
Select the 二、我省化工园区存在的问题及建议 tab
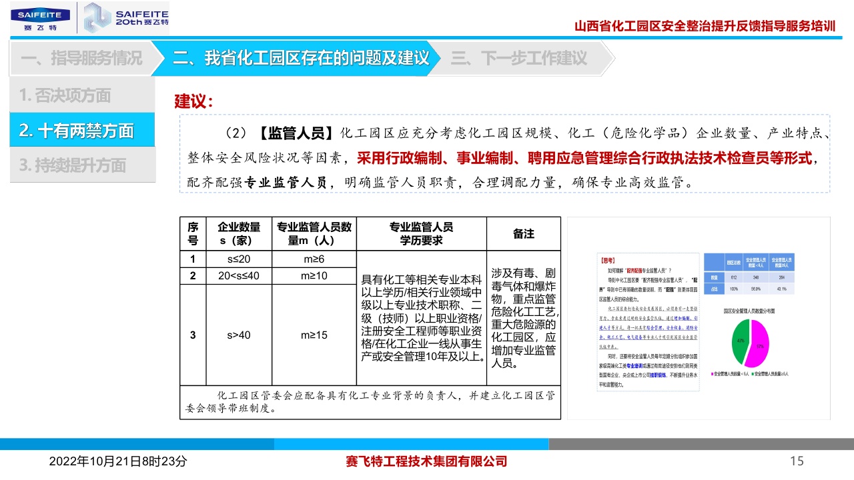pyautogui.click(x=300, y=58)
